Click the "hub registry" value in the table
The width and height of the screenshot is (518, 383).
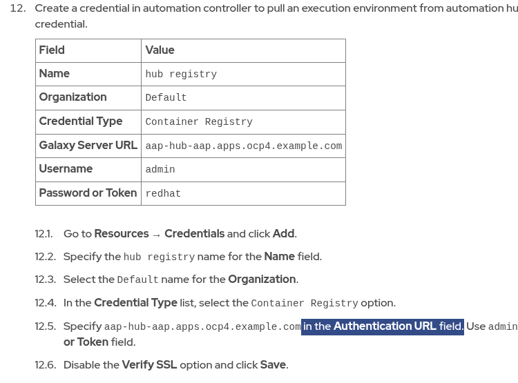(x=181, y=75)
